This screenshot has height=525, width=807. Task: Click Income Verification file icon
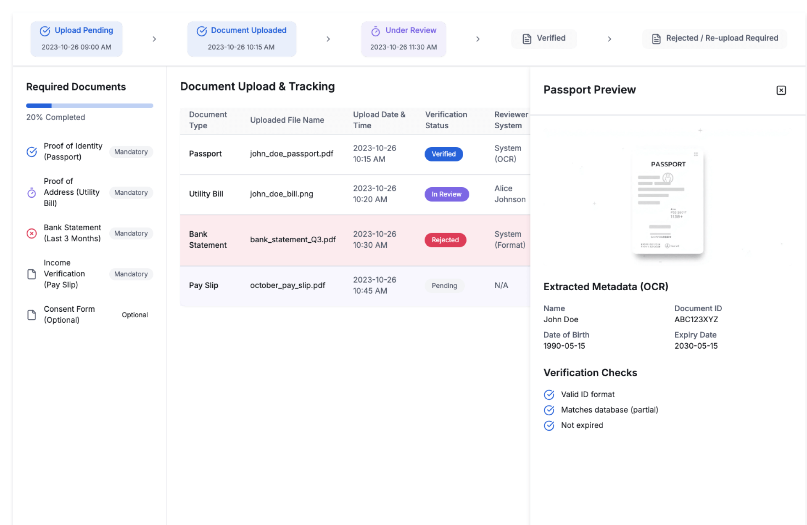32,274
